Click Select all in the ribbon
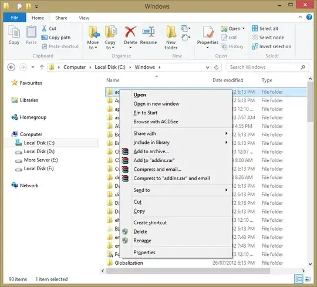The width and height of the screenshot is (317, 287). [x=265, y=29]
